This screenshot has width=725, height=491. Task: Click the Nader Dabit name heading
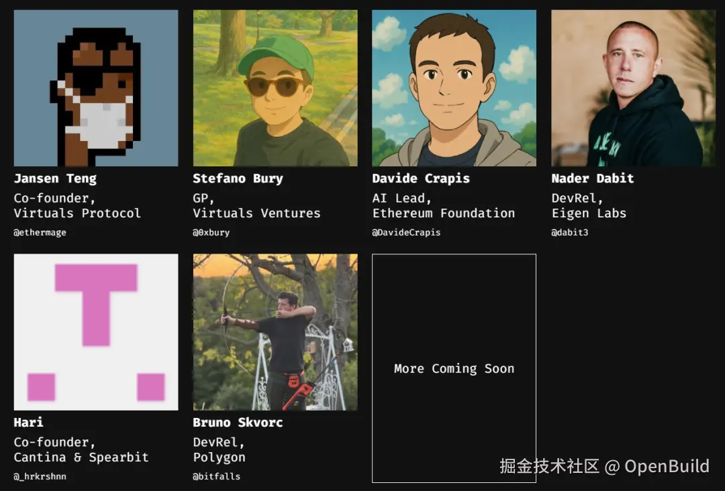pyautogui.click(x=592, y=178)
